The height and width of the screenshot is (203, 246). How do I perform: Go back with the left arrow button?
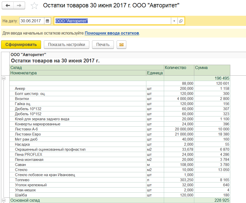click(8, 6)
